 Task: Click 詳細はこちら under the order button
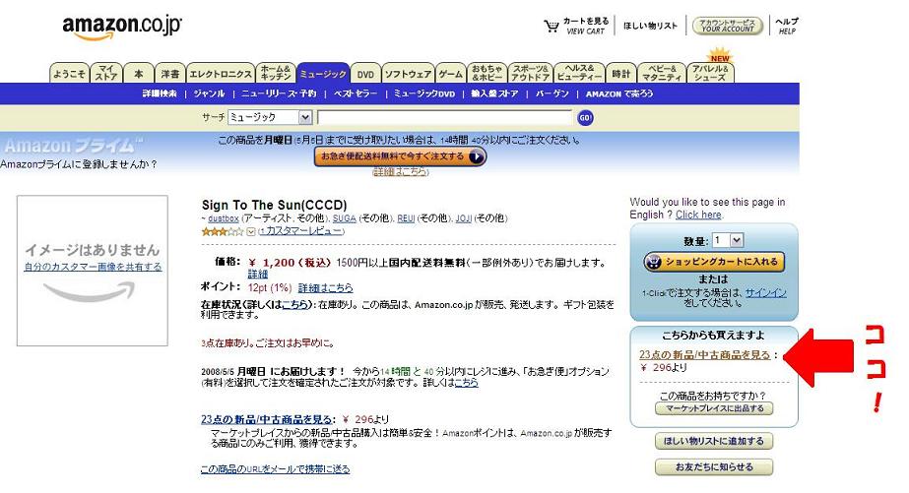coord(400,172)
